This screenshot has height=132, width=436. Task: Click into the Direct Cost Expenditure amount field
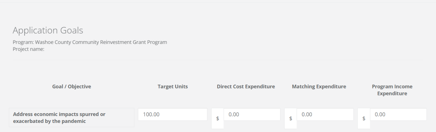point(252,114)
